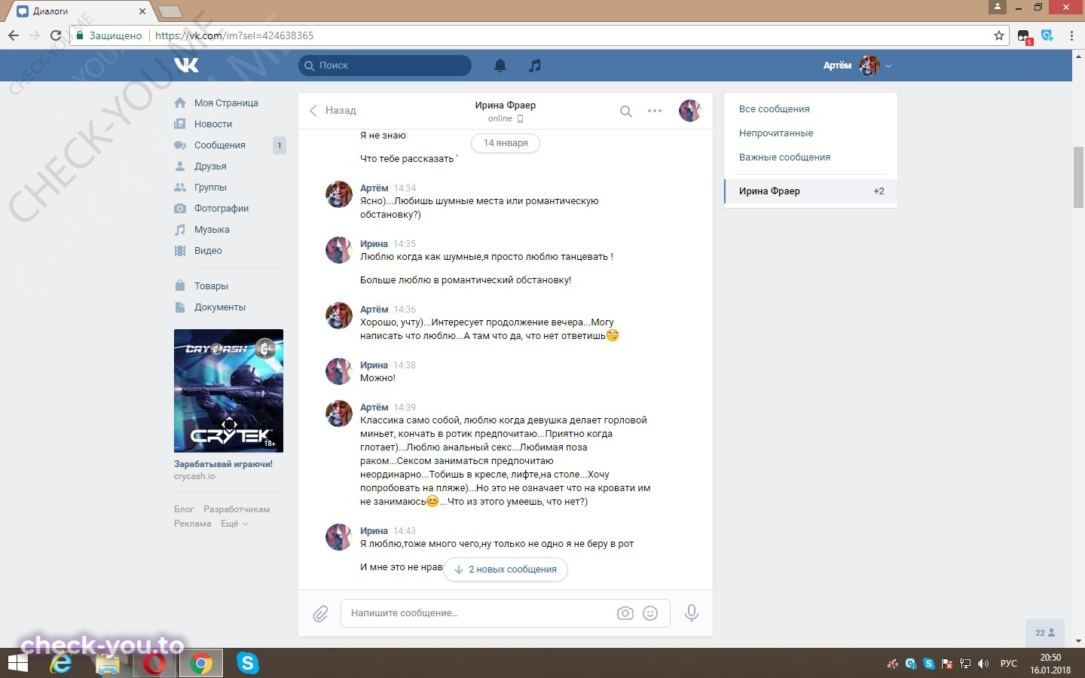Open the music note player icon

coord(535,66)
